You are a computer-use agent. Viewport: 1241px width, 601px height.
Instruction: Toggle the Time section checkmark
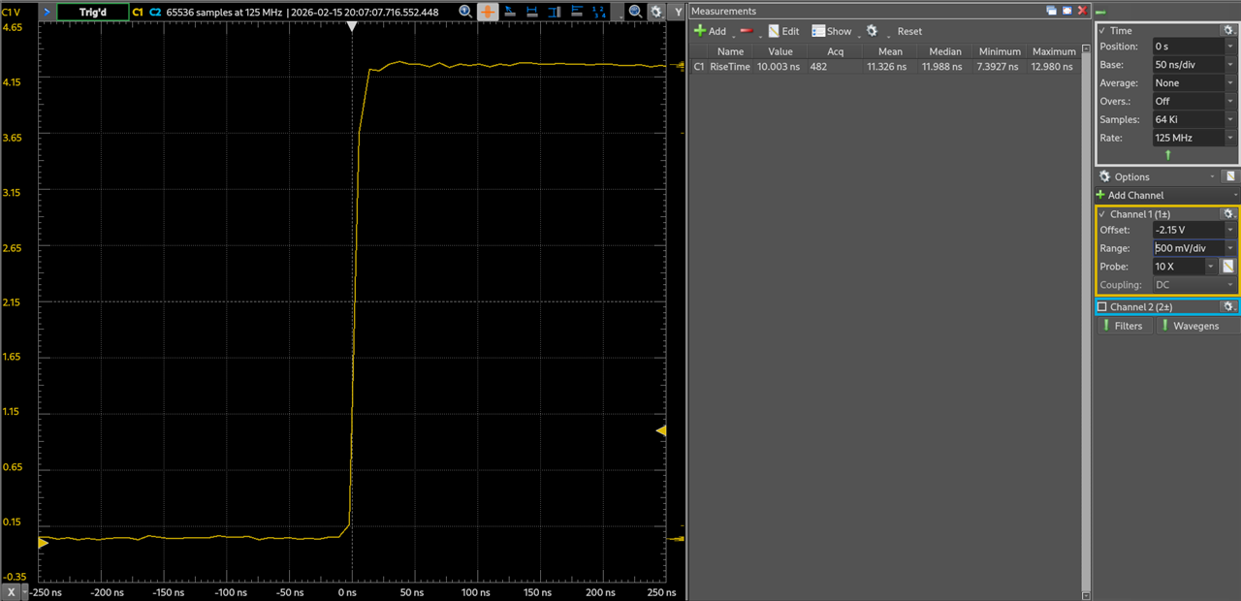tap(1101, 31)
